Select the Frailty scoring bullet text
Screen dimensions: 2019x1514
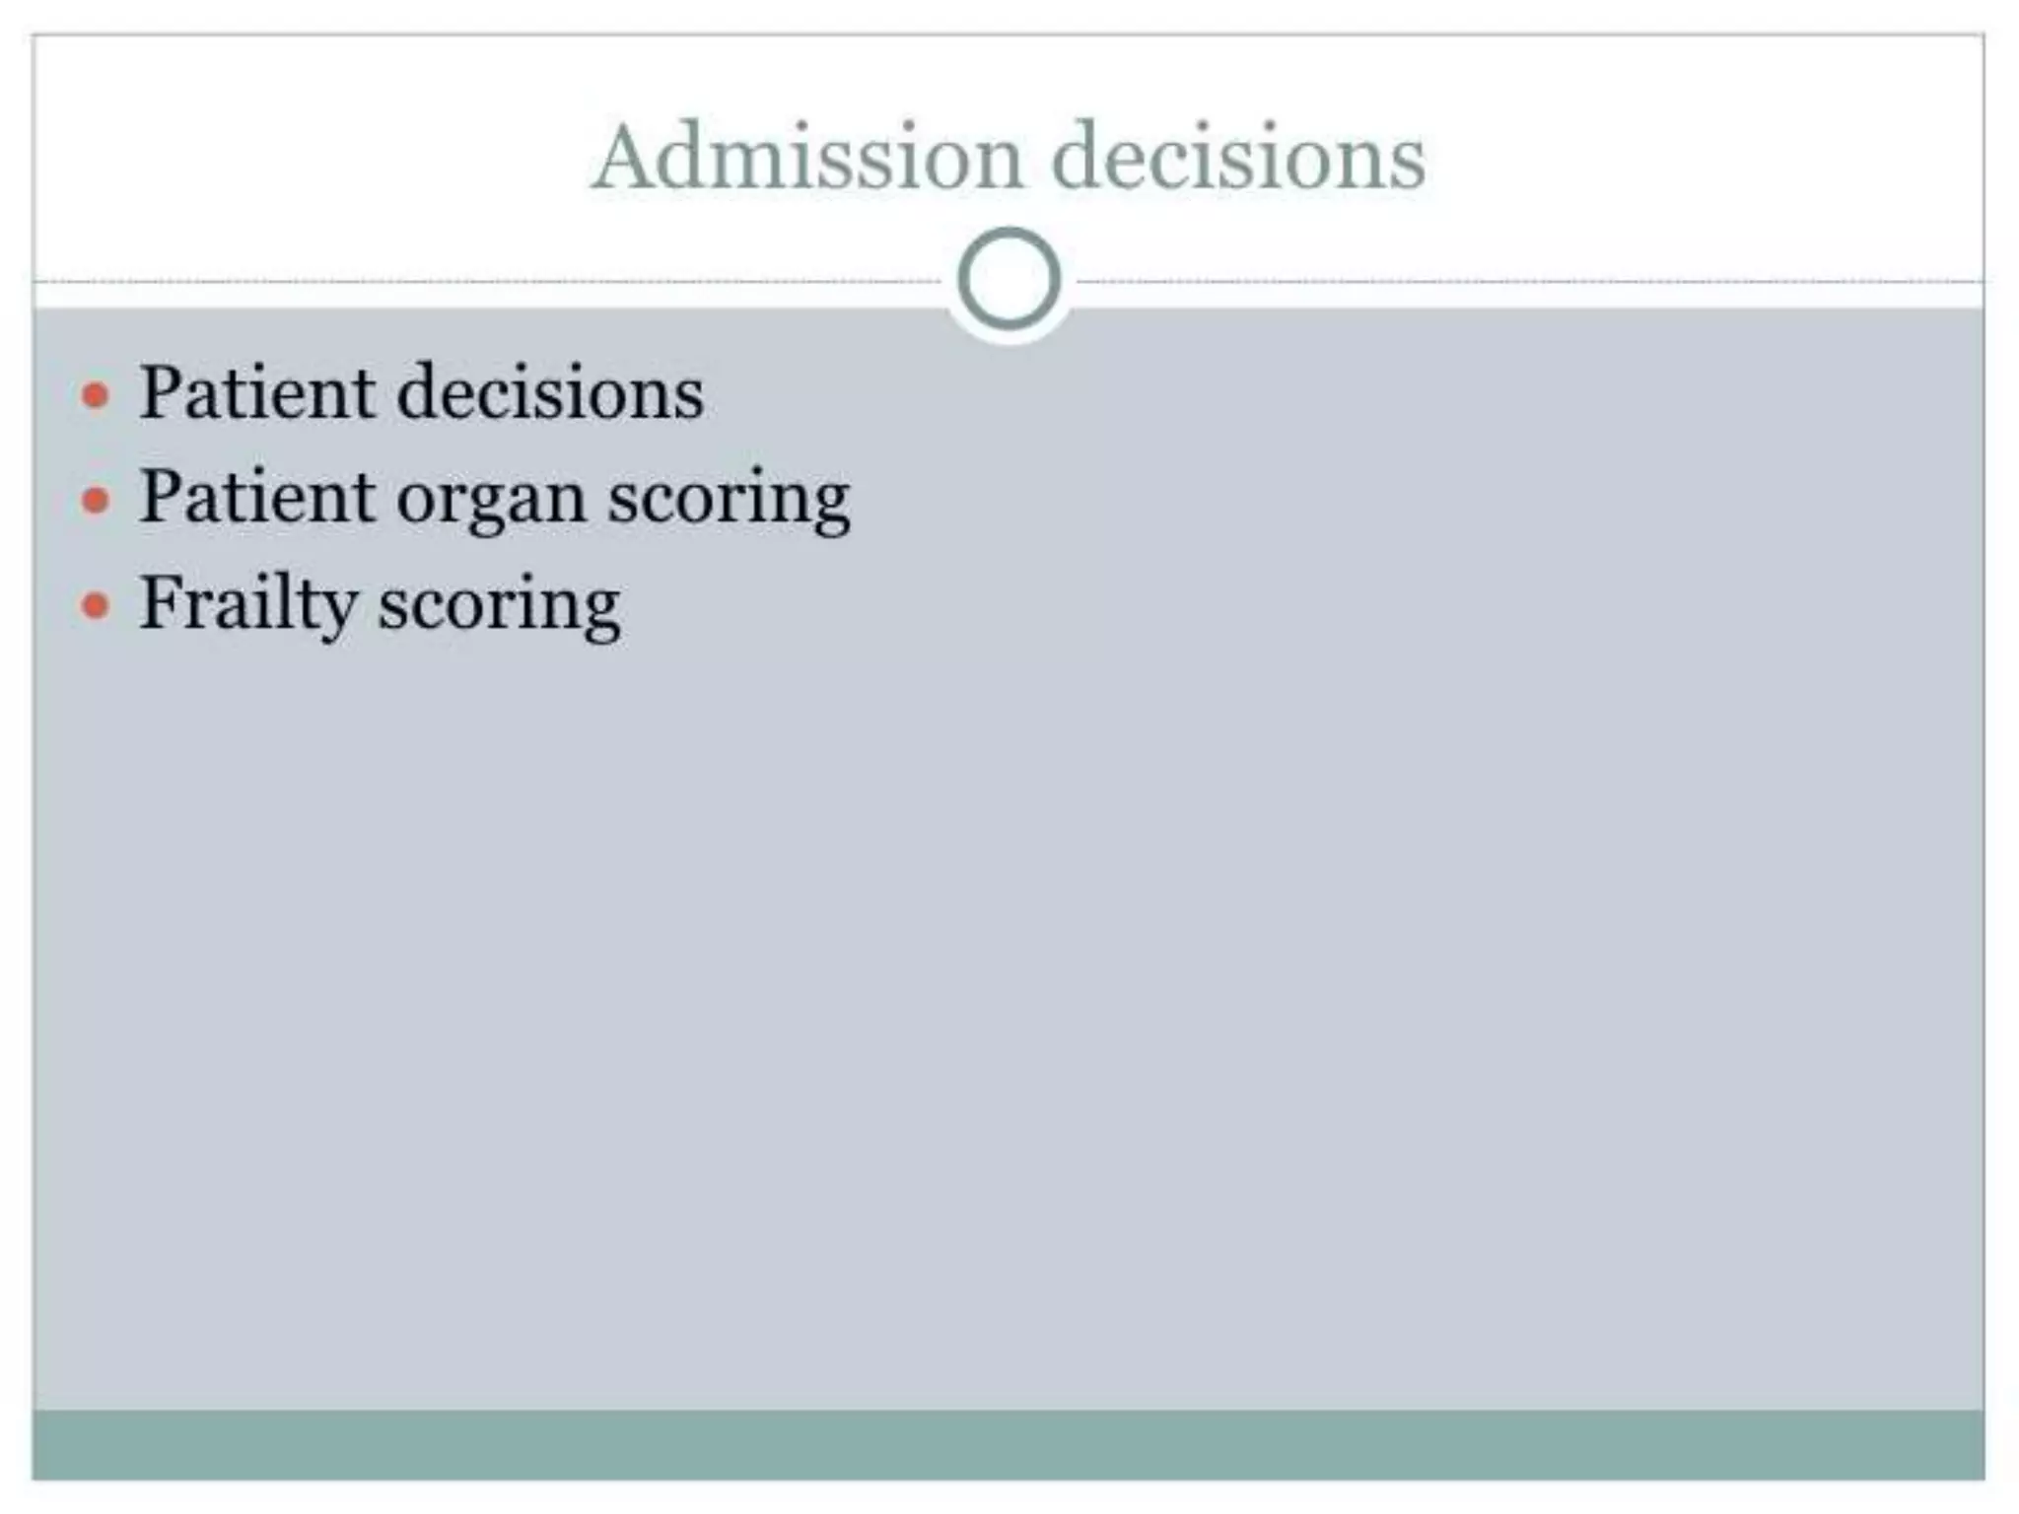click(x=380, y=603)
